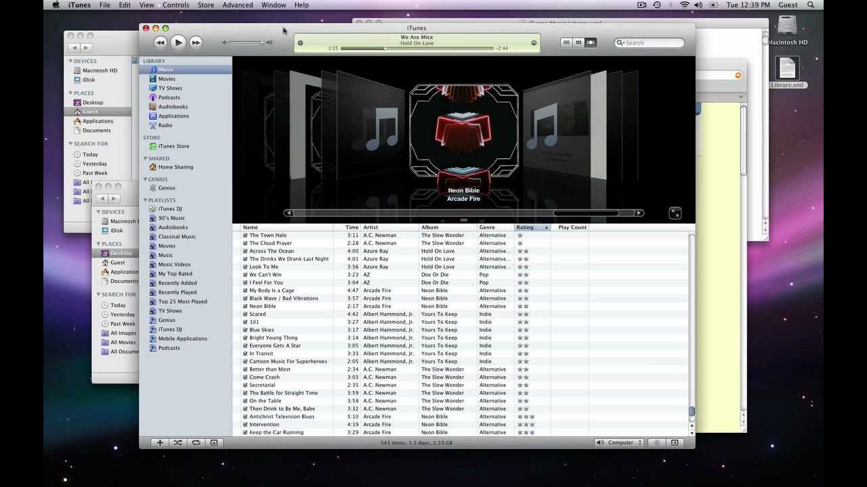Toggle repeat mode at bottom bar
This screenshot has width=867, height=487.
(x=196, y=442)
